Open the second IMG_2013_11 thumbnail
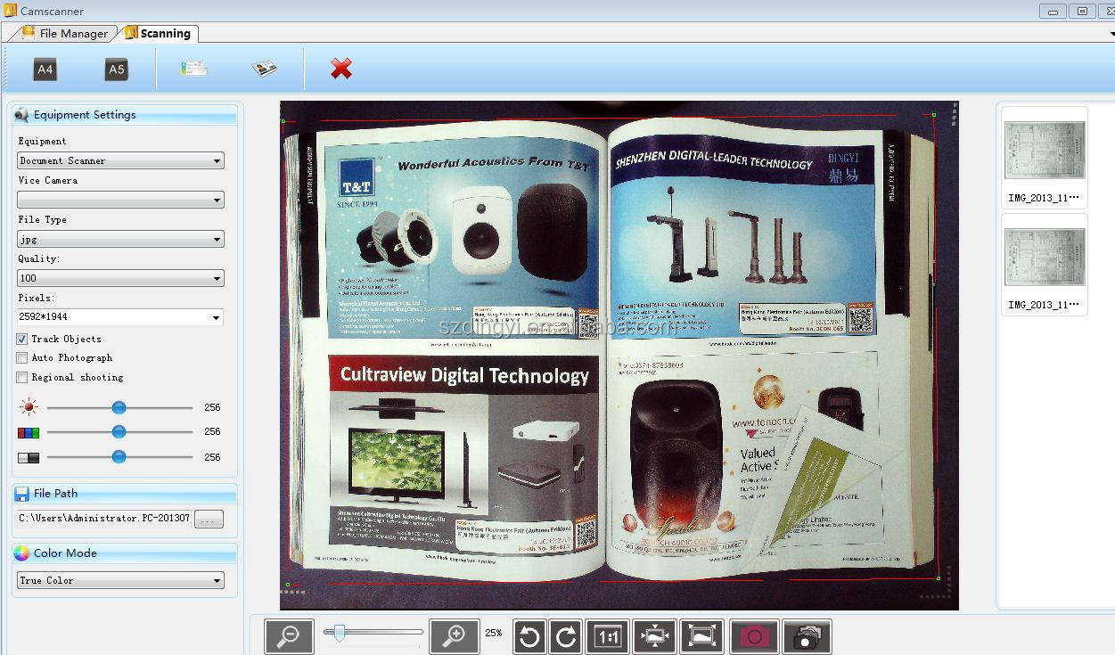Viewport: 1115px width, 655px height. (1045, 265)
